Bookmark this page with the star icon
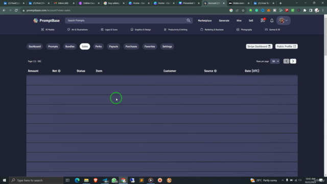Screen dimensions: 327x184 point(243,10)
